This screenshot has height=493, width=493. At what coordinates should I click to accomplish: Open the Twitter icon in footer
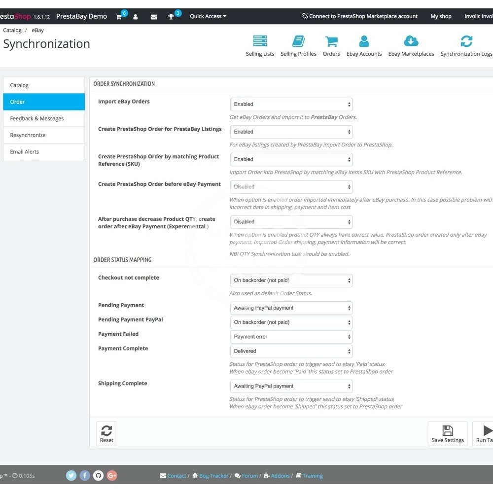click(71, 476)
